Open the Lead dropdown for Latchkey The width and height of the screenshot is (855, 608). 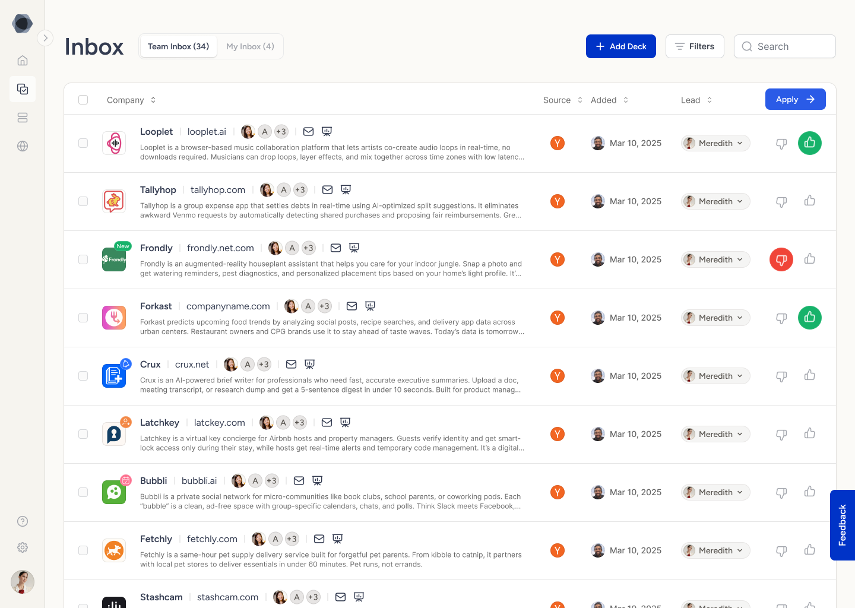coord(715,434)
